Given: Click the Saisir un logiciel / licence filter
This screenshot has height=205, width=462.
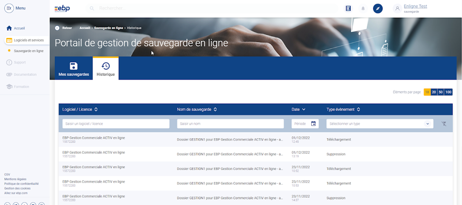Looking at the screenshot, I should pyautogui.click(x=116, y=124).
